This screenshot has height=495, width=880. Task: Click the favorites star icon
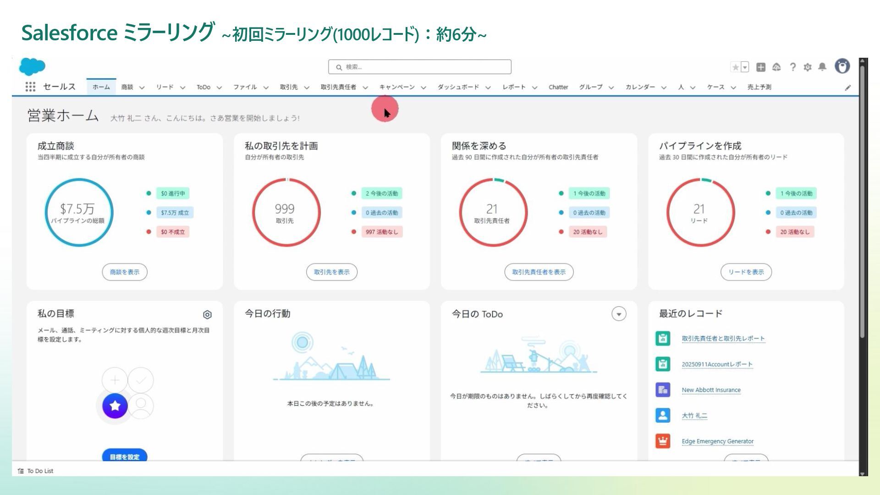tap(735, 67)
